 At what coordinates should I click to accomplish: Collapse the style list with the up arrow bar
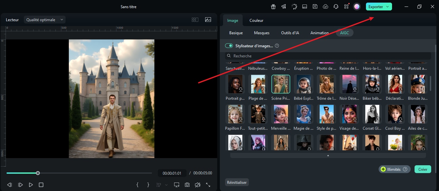[x=328, y=155]
